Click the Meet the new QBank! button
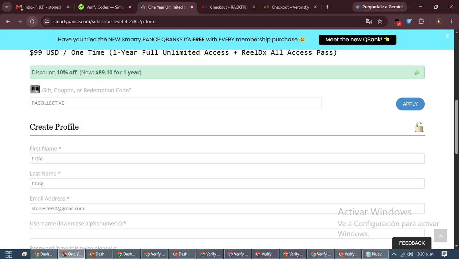Image resolution: width=459 pixels, height=259 pixels. [x=357, y=39]
